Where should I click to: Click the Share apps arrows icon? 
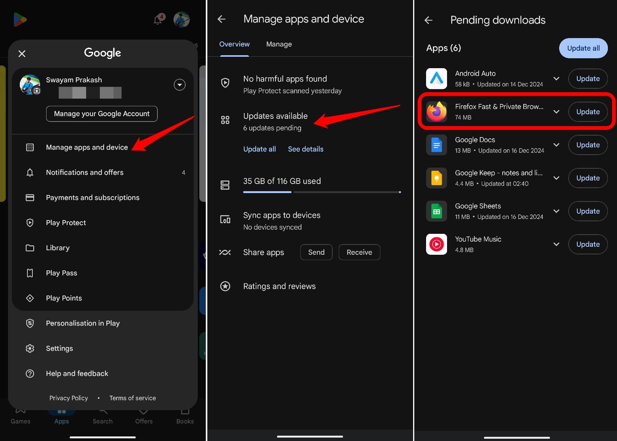pos(225,252)
